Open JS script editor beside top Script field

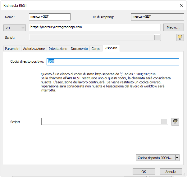pyautogui.click(x=180, y=38)
